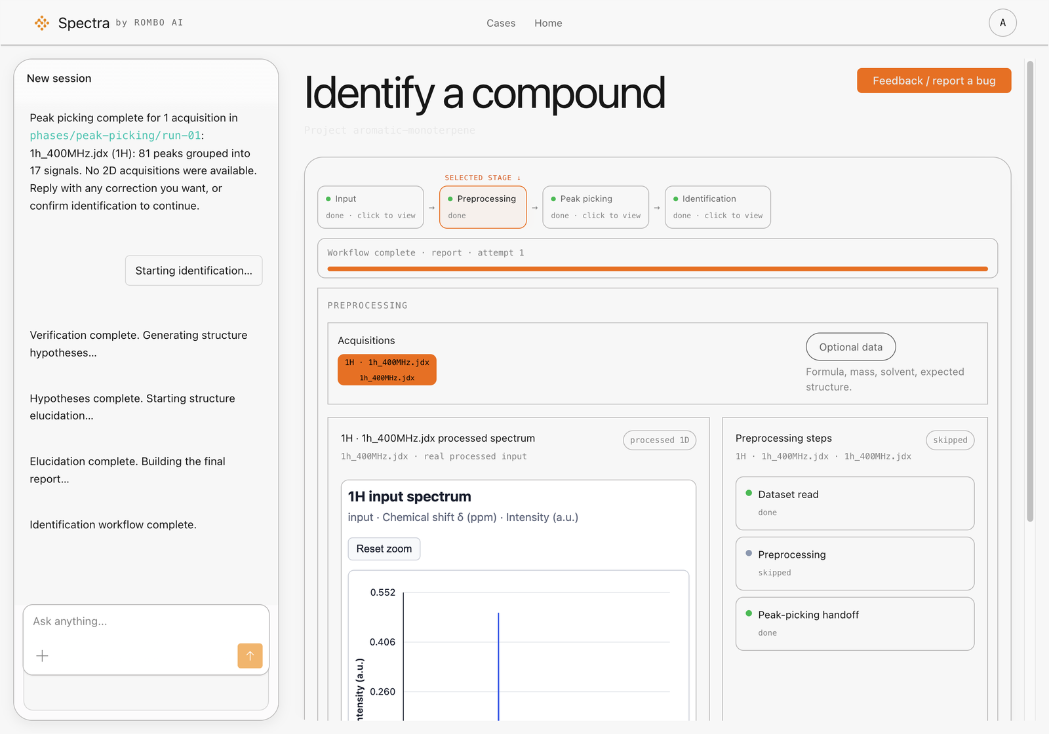Viewport: 1049px width, 734px height.
Task: Open the Input stage card
Action: (x=370, y=207)
